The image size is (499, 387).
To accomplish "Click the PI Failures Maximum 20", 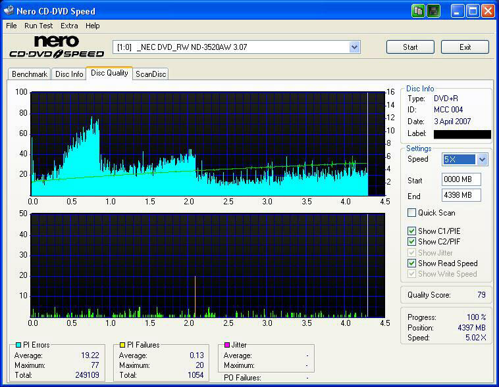I will 199,365.
